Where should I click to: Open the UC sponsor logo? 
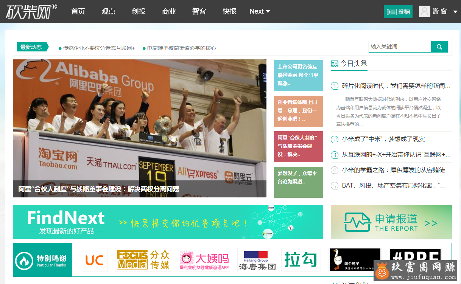tap(95, 260)
